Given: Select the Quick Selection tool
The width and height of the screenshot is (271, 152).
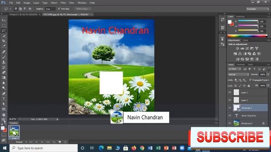Looking at the screenshot, I should pos(4,36).
